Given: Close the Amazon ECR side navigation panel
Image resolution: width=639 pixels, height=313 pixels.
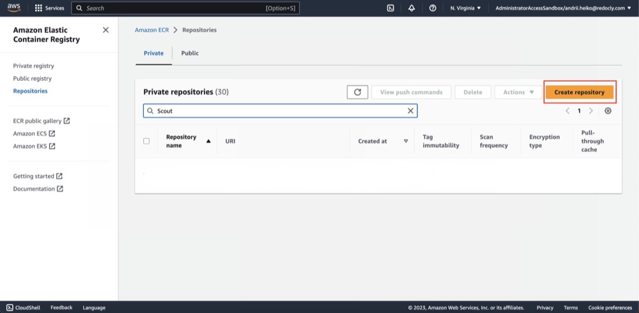Looking at the screenshot, I should point(105,30).
